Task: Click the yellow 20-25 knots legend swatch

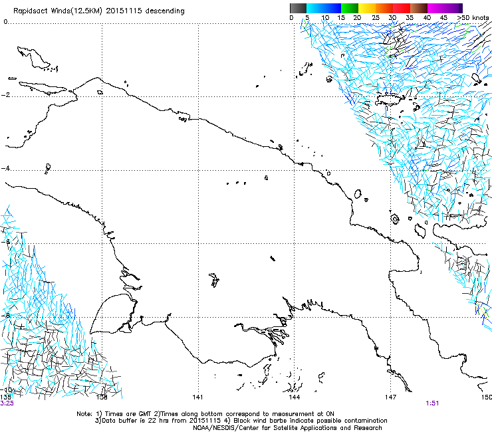Action: (367, 8)
